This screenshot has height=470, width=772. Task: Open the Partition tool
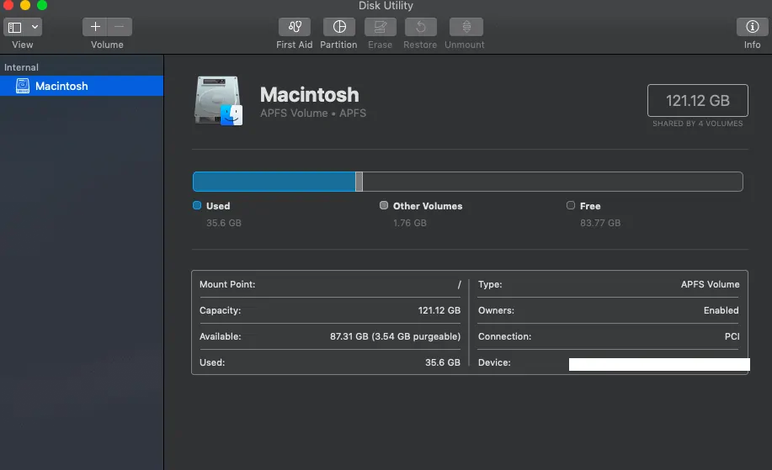pos(338,27)
